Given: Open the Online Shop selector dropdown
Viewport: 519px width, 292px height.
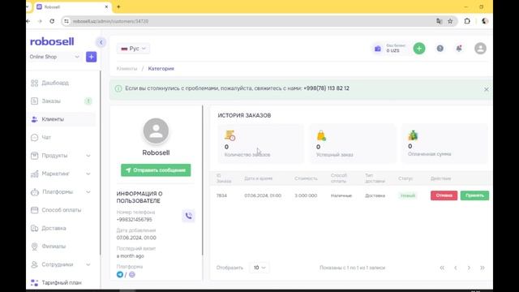Looking at the screenshot, I should [x=54, y=57].
